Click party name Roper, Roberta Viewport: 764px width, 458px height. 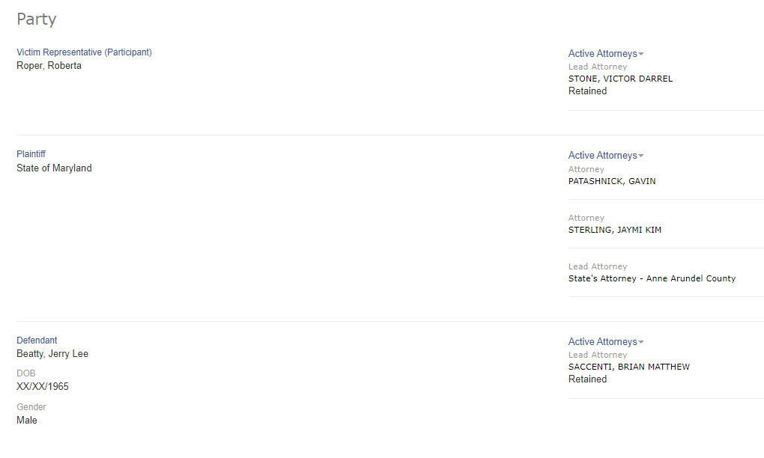point(49,66)
